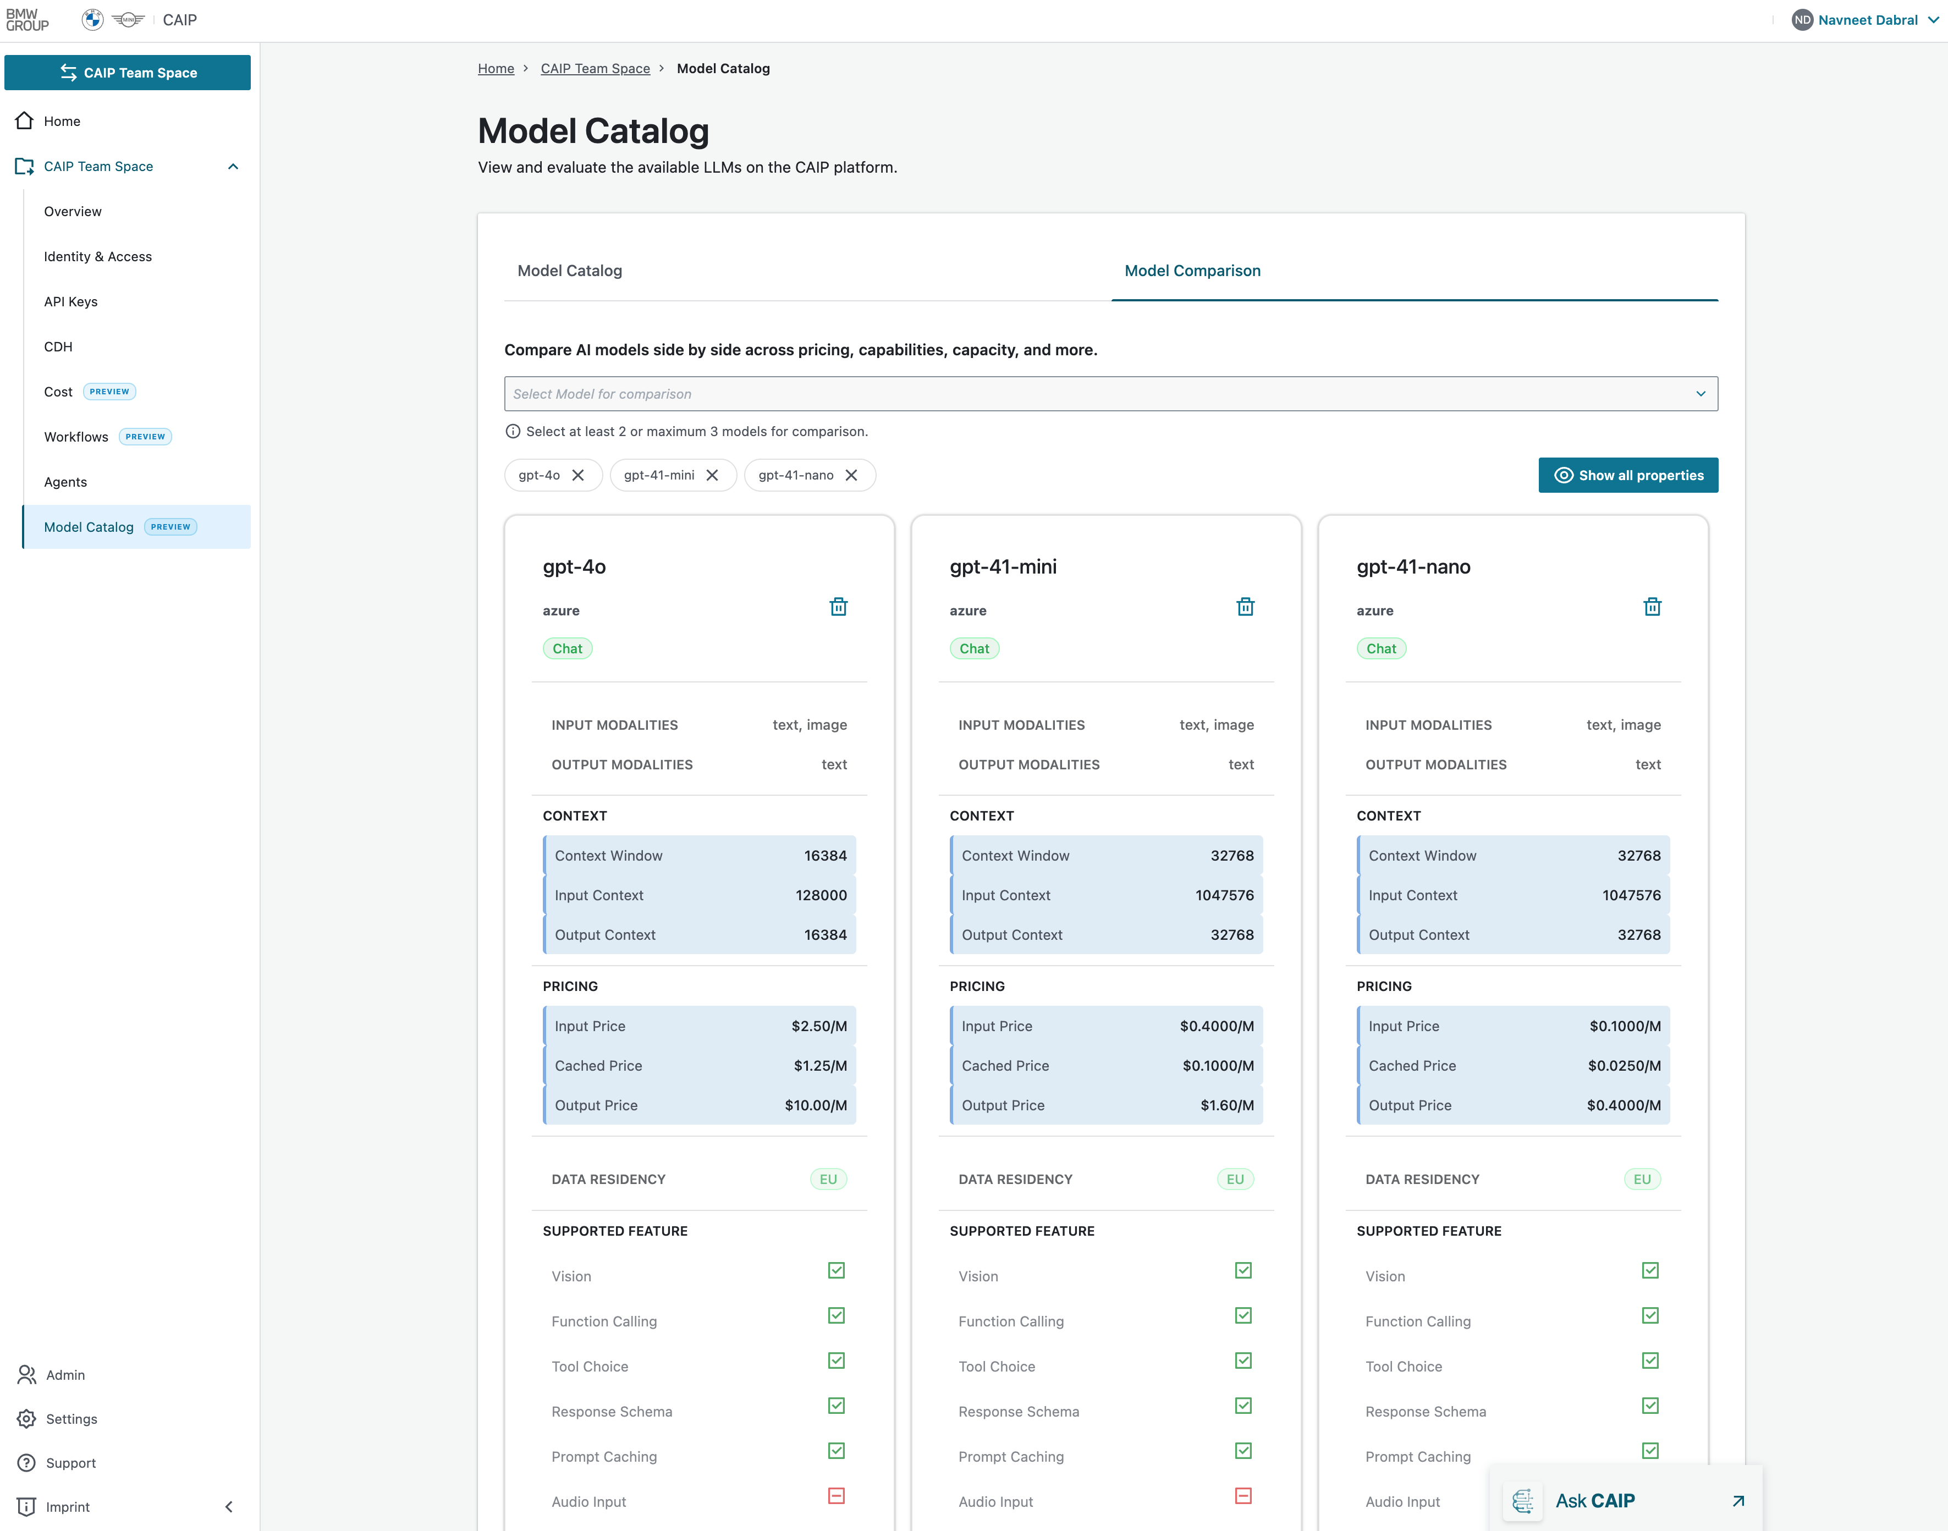Follow the CAIP Team Space breadcrumb link
The width and height of the screenshot is (1948, 1531).
click(595, 68)
